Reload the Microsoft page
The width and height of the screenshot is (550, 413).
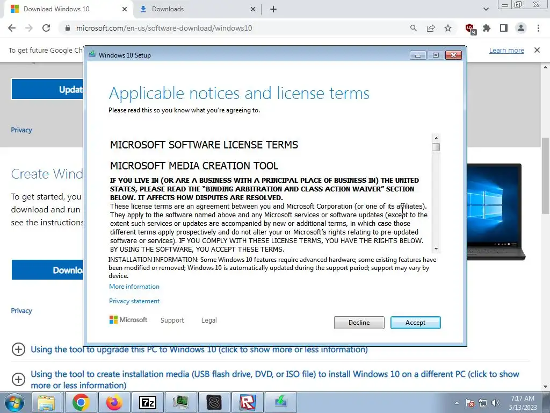coord(46,28)
